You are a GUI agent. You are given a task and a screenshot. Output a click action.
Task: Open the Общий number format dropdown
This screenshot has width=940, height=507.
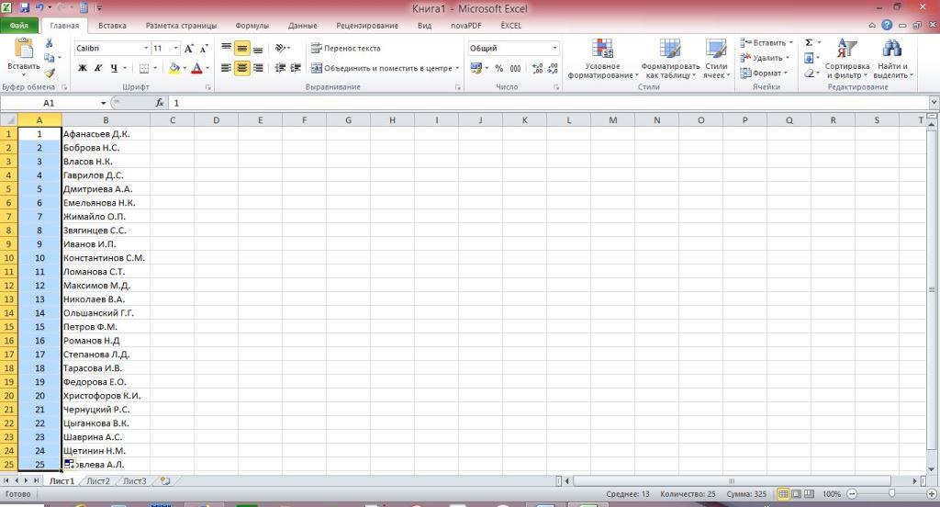tap(555, 48)
